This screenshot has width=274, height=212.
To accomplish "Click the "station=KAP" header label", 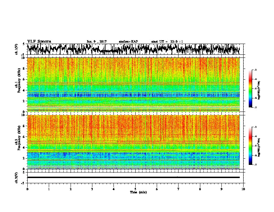I will 128,42.
